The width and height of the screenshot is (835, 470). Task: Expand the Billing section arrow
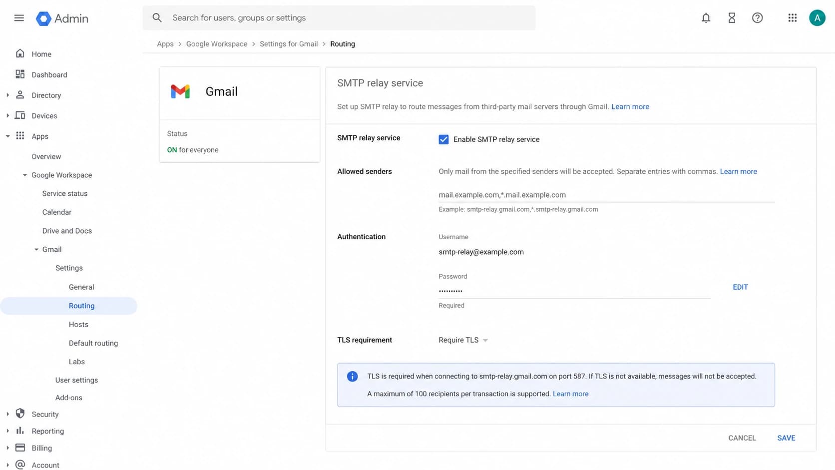(x=7, y=448)
